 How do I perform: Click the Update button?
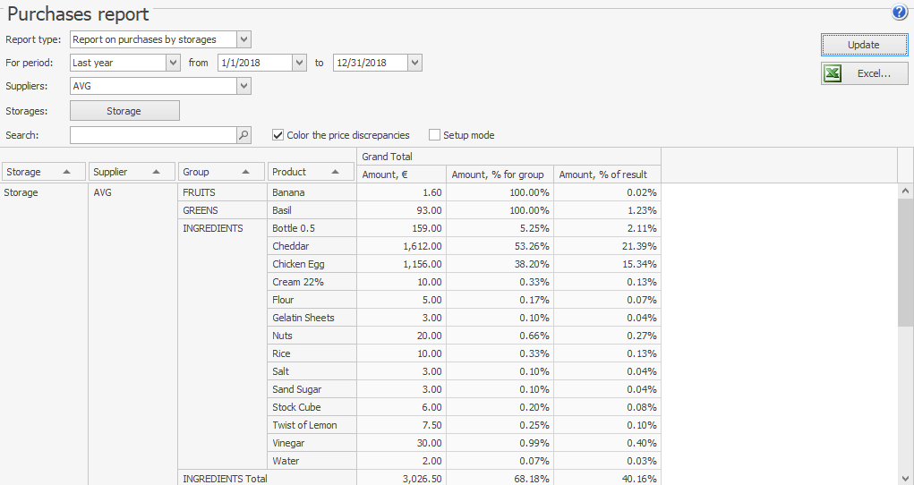click(x=864, y=45)
